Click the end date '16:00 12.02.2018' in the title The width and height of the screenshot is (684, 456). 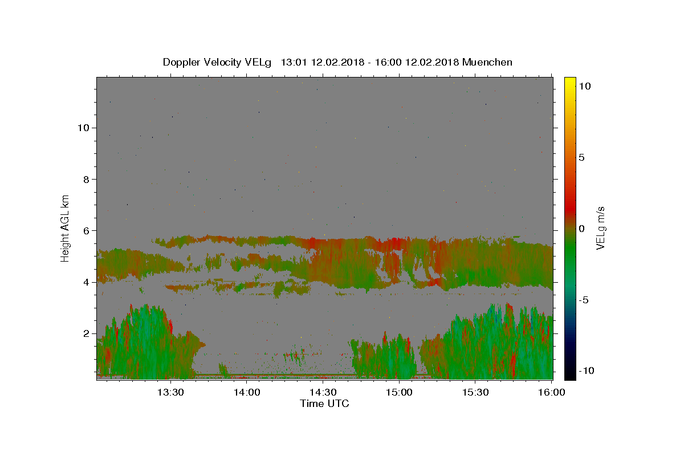pos(416,62)
